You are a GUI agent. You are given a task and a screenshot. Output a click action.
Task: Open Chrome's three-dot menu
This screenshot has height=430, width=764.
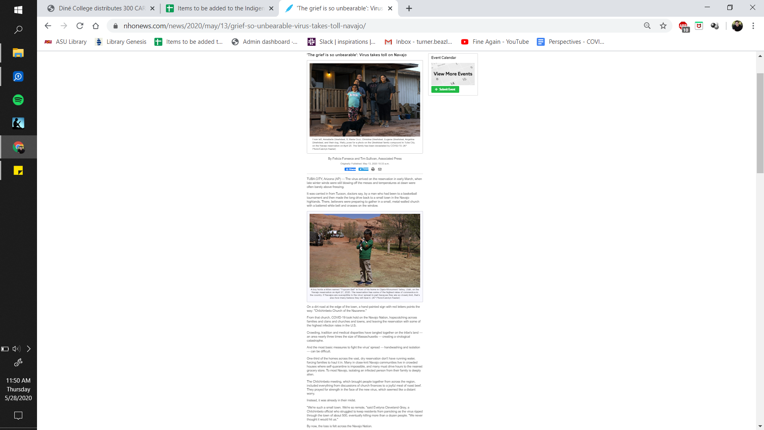tap(753, 26)
